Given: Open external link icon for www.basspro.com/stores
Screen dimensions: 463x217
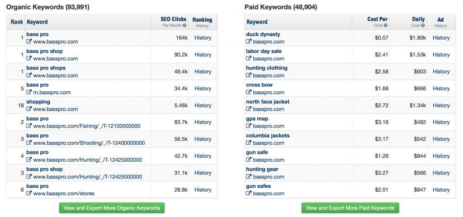Looking at the screenshot, I should pos(29,193).
